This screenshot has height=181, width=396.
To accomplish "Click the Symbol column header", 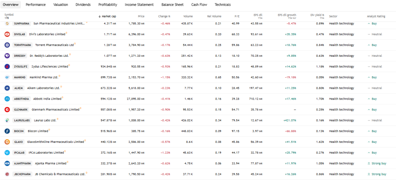I will 9,15.
